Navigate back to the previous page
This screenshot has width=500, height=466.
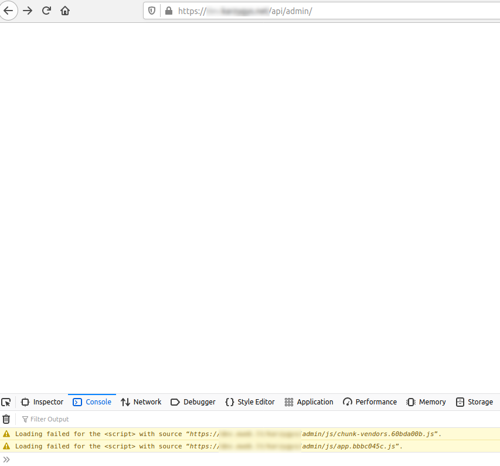9,11
